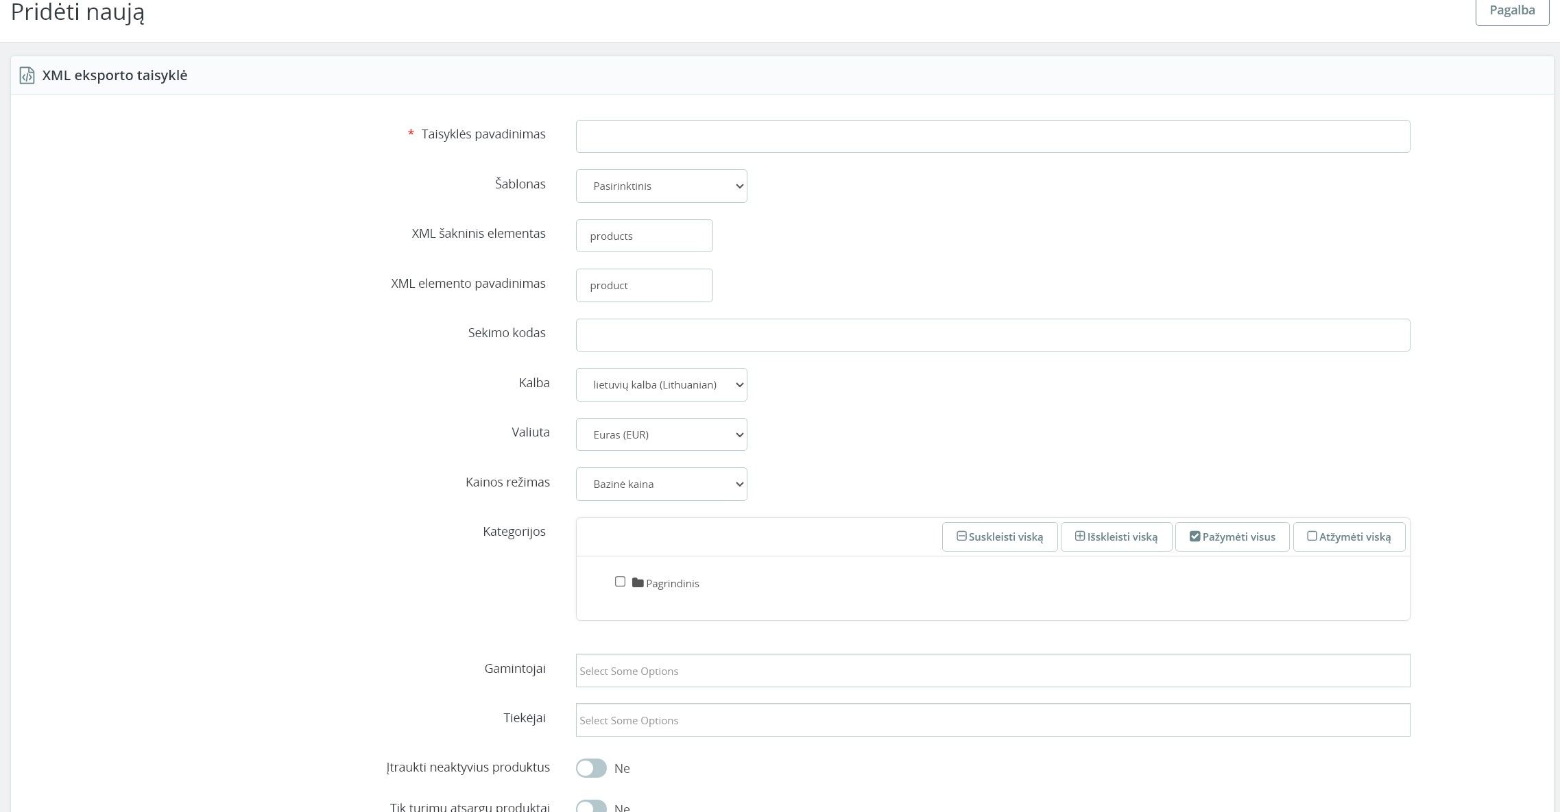1560x812 pixels.
Task: Focus the XML šakninis elementas field
Action: click(x=644, y=236)
